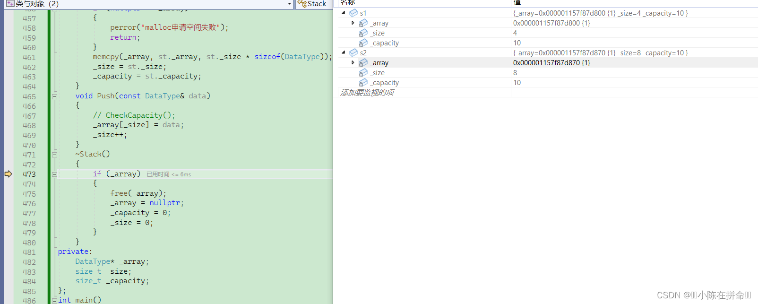758x304 pixels.
Task: Click line number 481 in the gutter
Action: tap(29, 252)
